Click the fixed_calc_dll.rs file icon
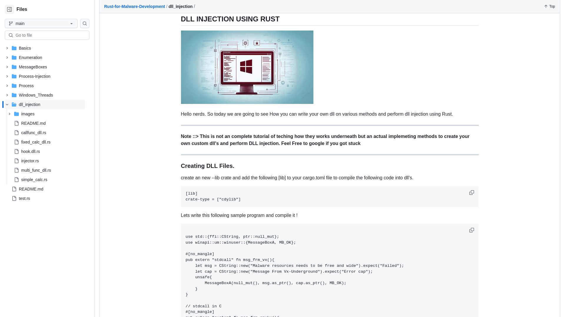This screenshot has width=565, height=317. click(16, 142)
